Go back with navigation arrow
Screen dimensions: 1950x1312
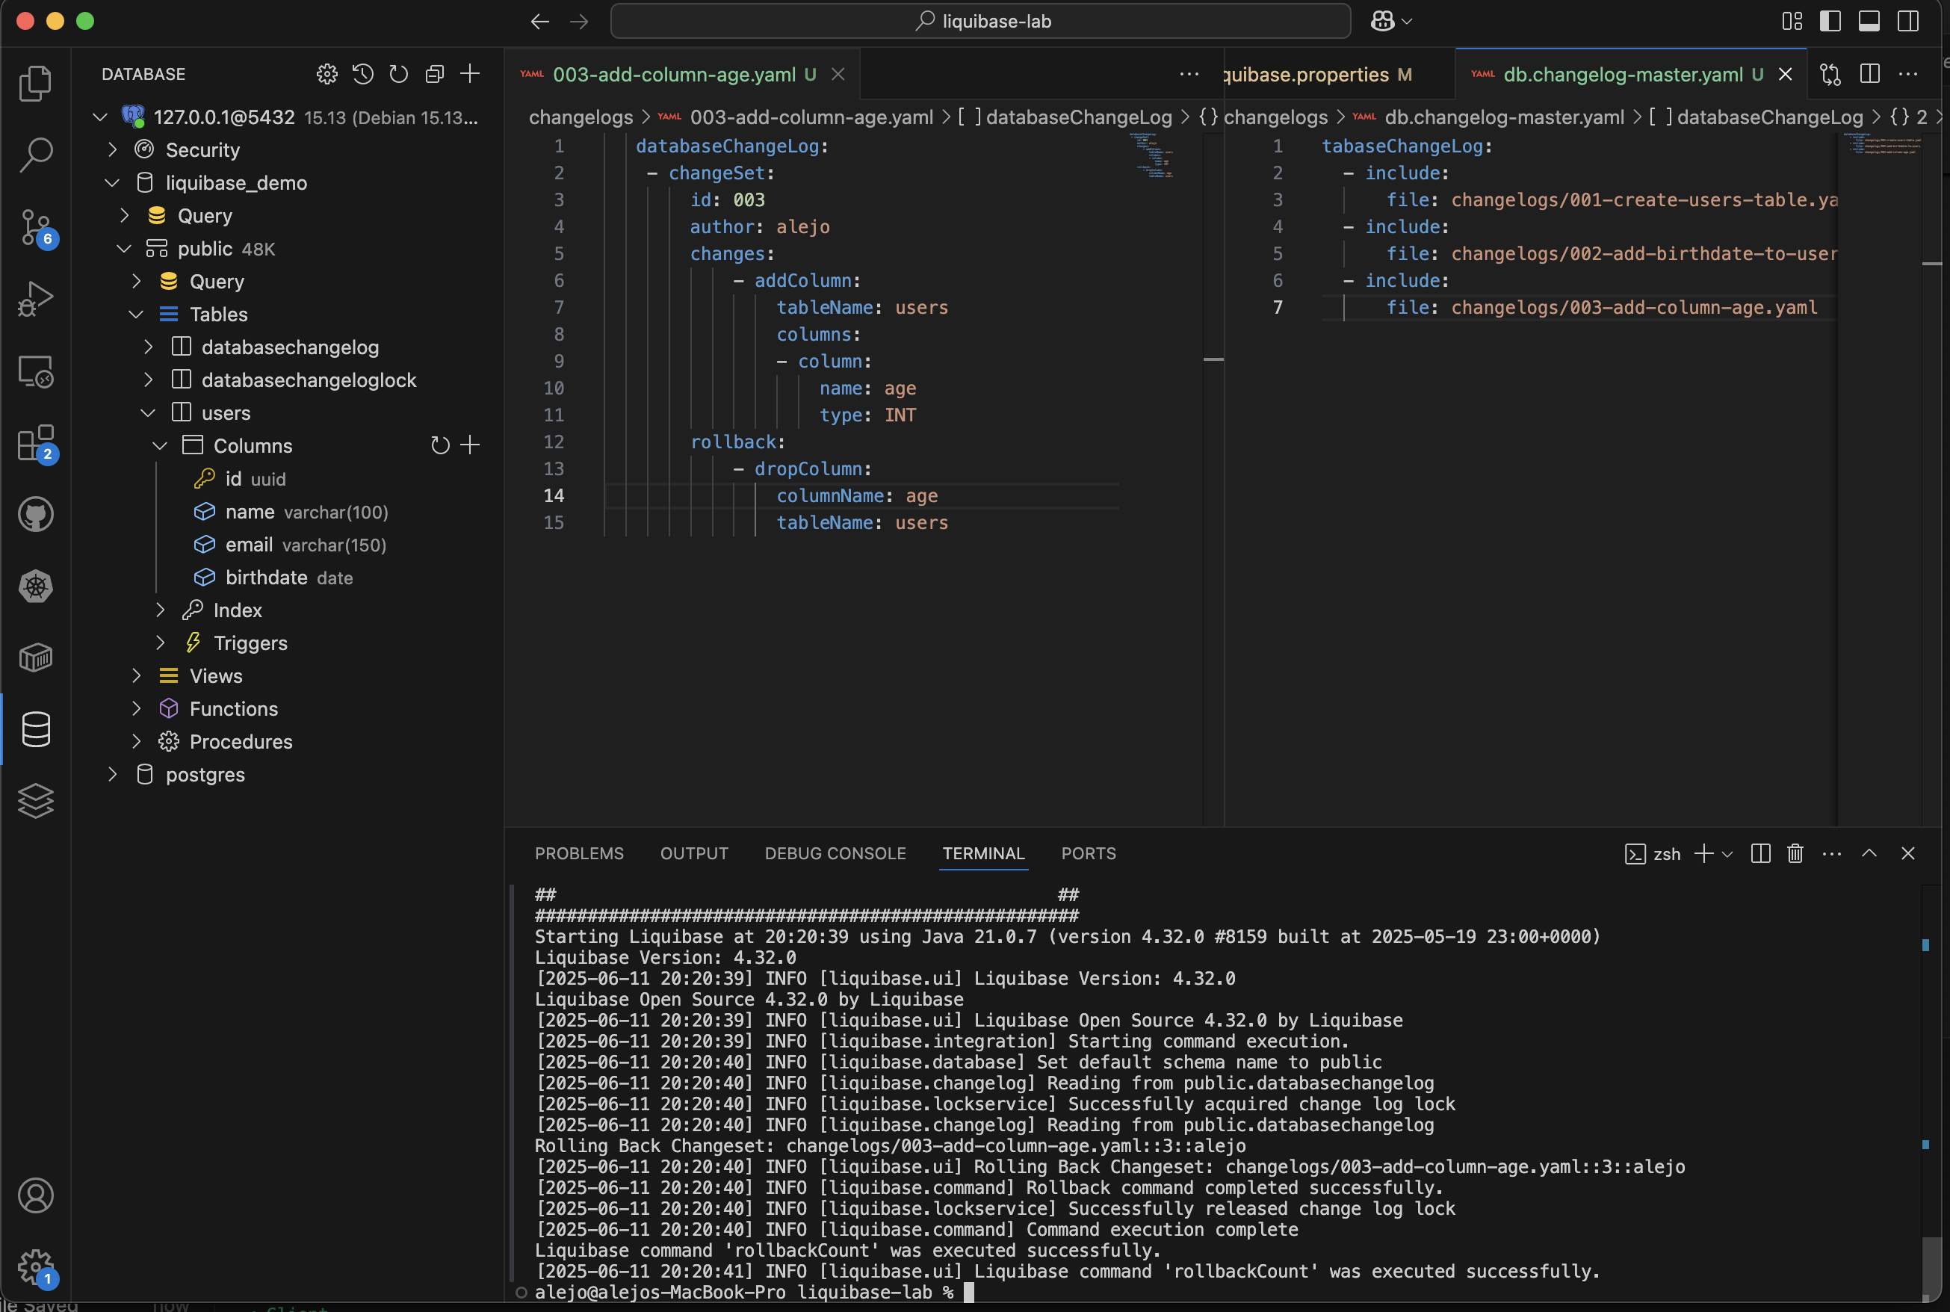pyautogui.click(x=540, y=22)
